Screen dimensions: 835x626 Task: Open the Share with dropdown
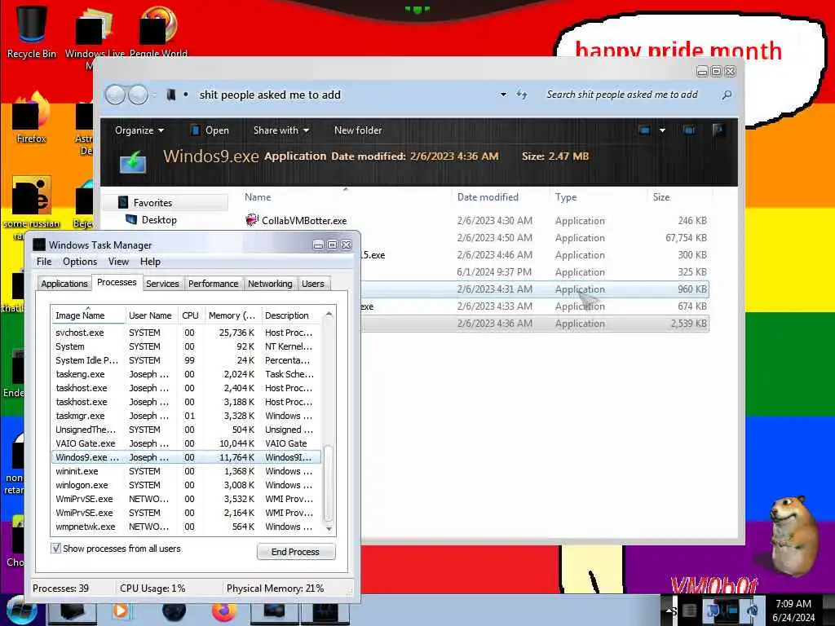click(x=281, y=130)
